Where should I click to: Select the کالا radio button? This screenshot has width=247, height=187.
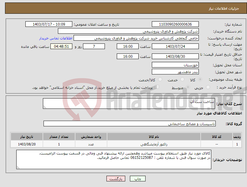tap(200, 79)
